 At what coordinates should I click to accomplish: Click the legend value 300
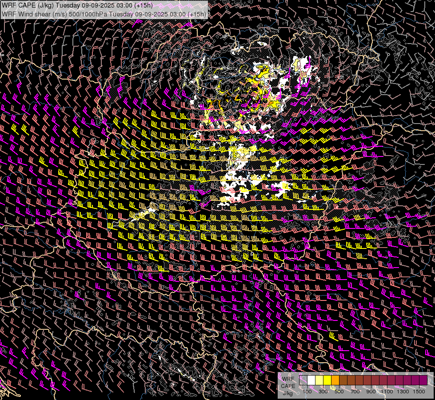pyautogui.click(x=323, y=392)
